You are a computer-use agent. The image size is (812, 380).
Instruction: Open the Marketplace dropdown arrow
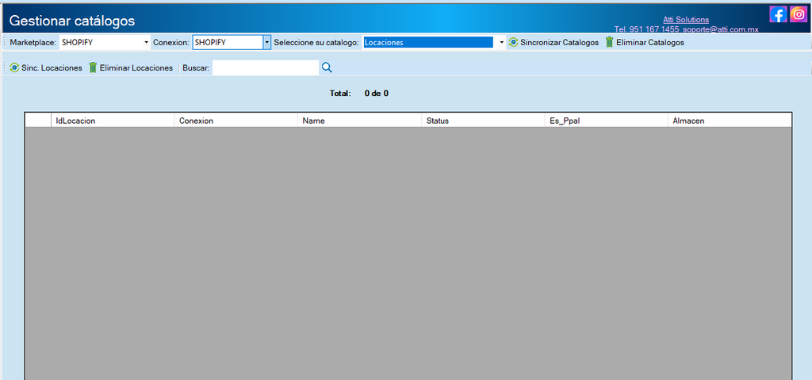click(146, 43)
